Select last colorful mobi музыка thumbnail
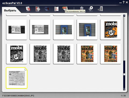 [x=110, y=54]
